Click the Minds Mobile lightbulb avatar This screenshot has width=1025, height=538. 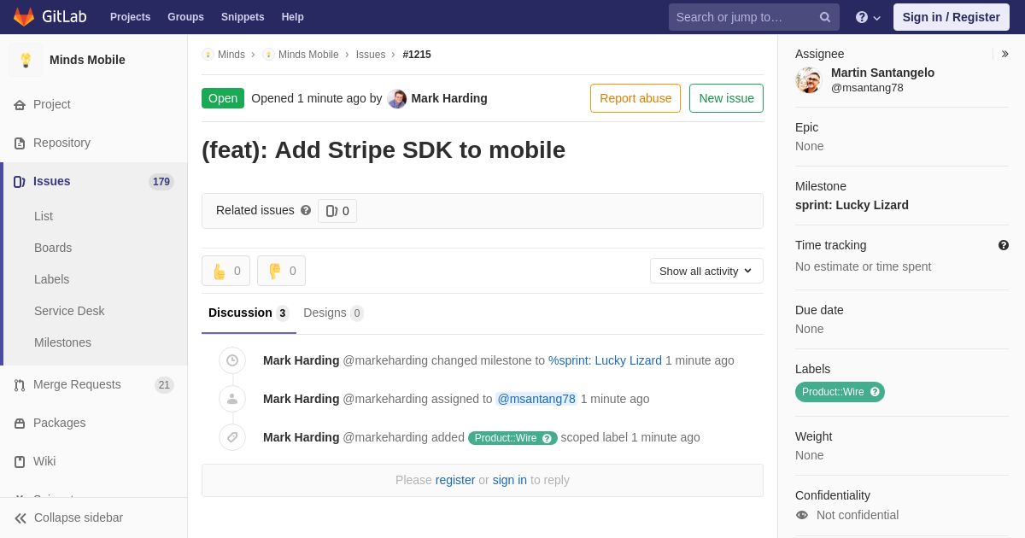tap(26, 60)
